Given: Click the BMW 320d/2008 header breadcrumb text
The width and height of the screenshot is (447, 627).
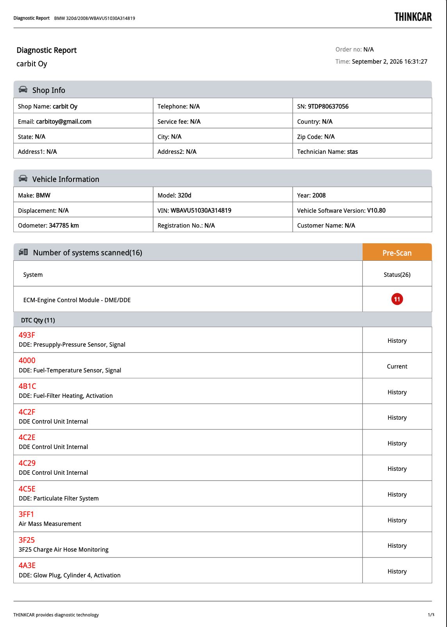Looking at the screenshot, I should click(x=95, y=18).
